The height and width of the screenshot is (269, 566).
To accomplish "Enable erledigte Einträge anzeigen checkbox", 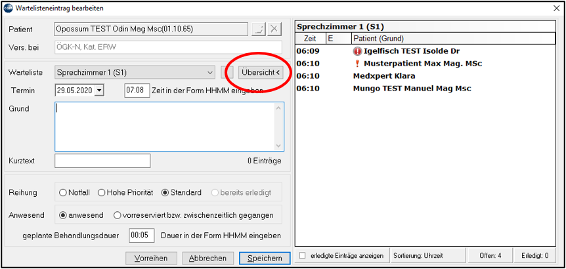I will pyautogui.click(x=303, y=256).
